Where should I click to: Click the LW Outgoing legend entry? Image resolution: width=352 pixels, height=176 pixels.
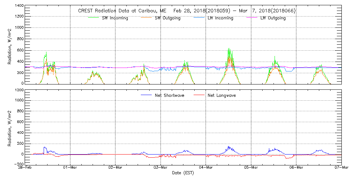pos(273,18)
